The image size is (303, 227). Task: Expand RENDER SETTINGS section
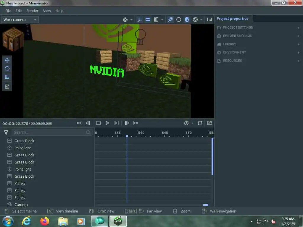point(259,36)
